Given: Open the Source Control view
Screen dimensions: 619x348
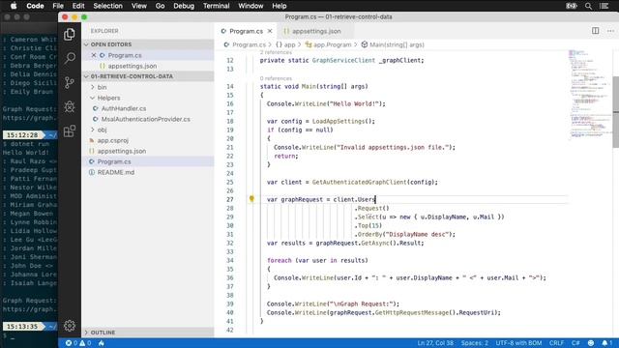Looking at the screenshot, I should coord(70,82).
